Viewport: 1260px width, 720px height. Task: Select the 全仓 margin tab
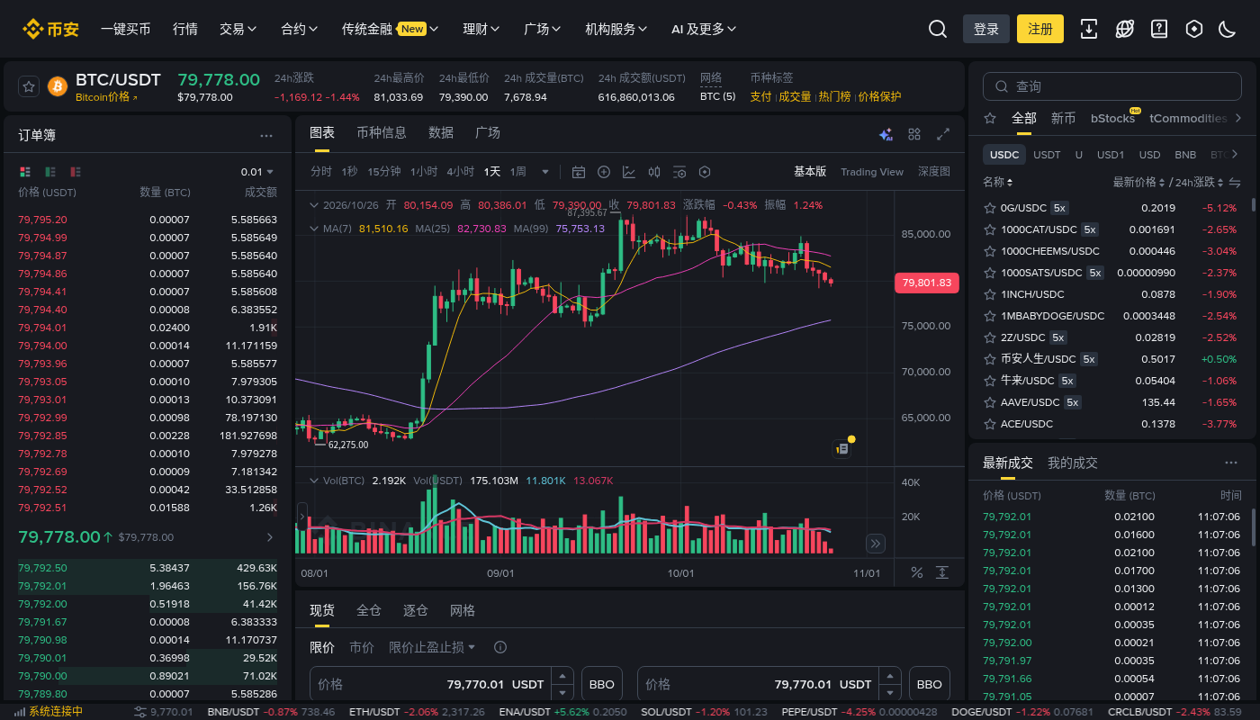(369, 610)
